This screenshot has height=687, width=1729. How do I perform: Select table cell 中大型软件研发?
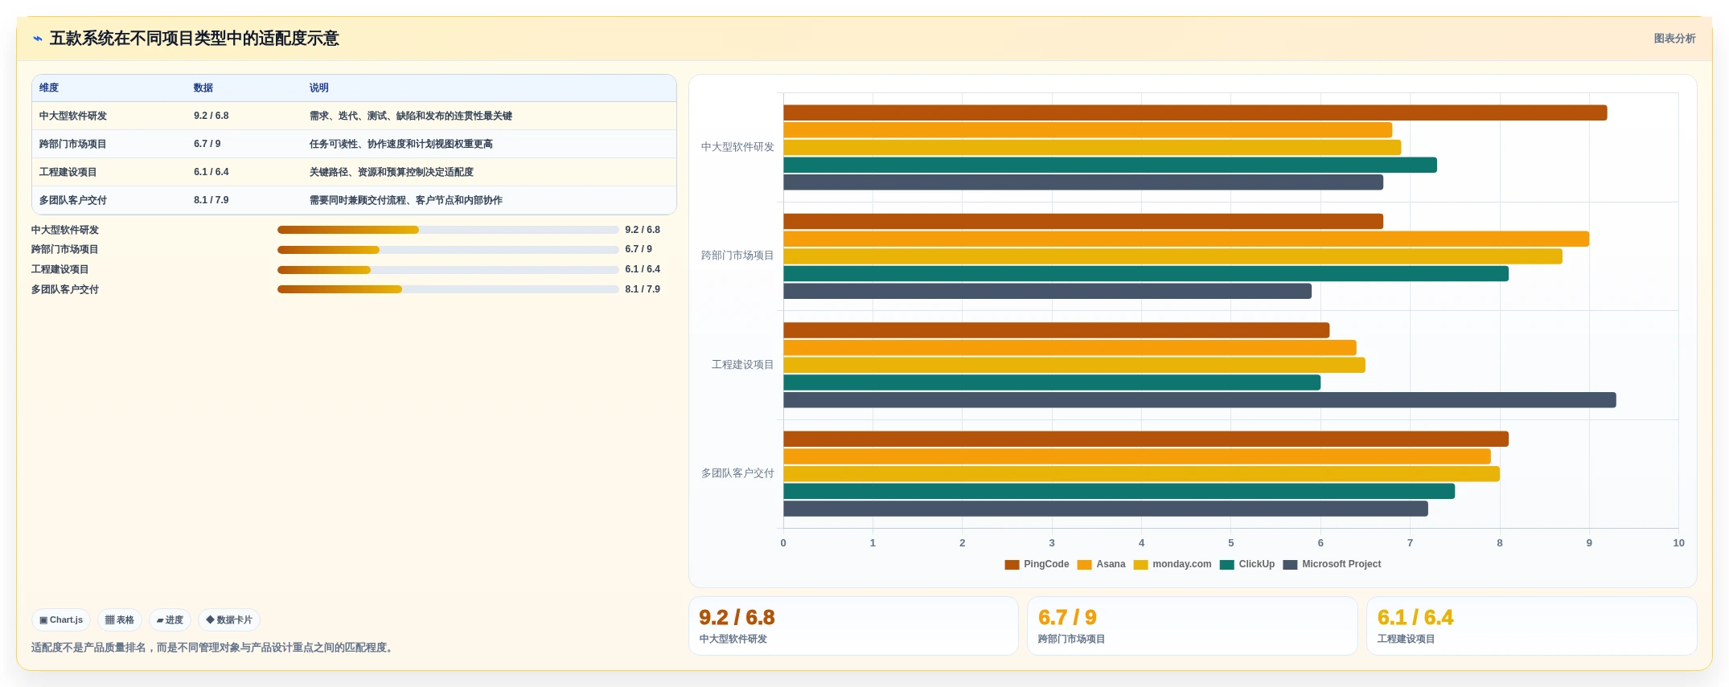(x=73, y=117)
